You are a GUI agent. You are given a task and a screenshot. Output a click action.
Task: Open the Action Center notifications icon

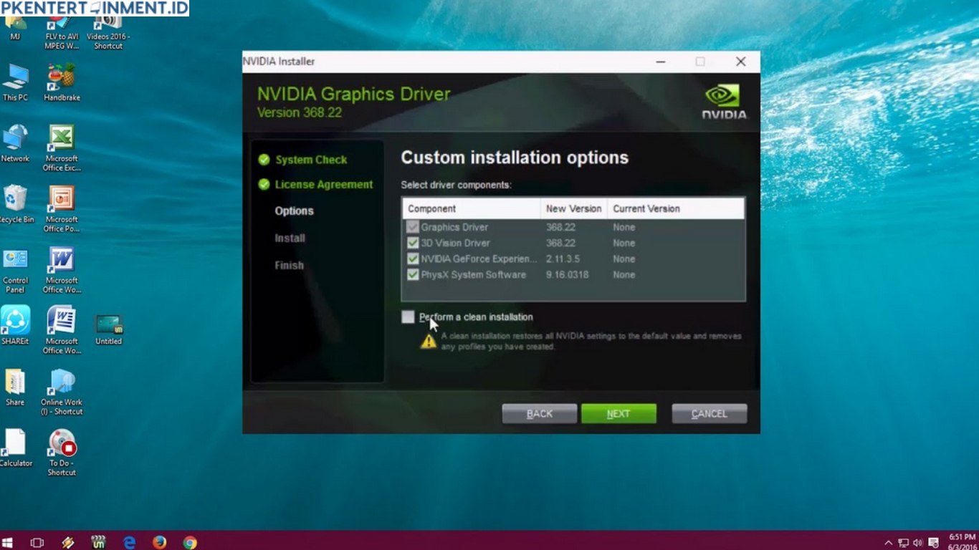tap(933, 543)
